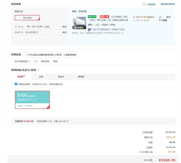181x163 pixels.
Task: Select the 京东快递 delivery method button
Action: click(x=27, y=18)
